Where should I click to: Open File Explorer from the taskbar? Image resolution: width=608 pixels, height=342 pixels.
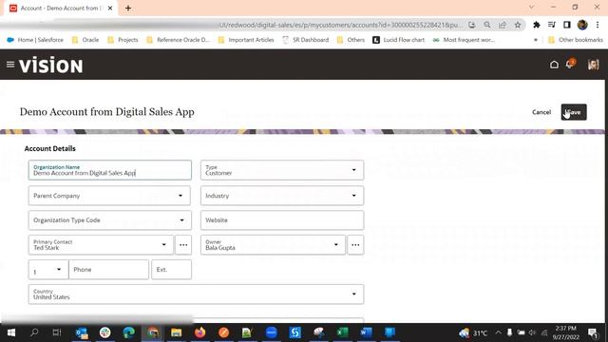[x=176, y=332]
